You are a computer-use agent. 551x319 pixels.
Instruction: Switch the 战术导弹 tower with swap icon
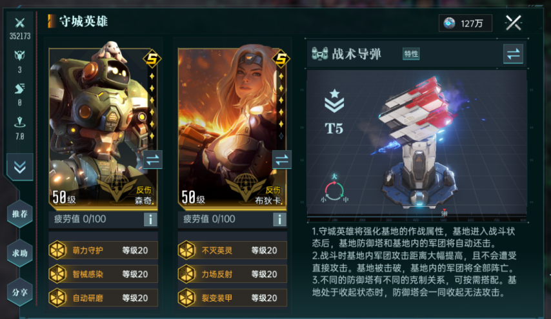click(x=513, y=54)
